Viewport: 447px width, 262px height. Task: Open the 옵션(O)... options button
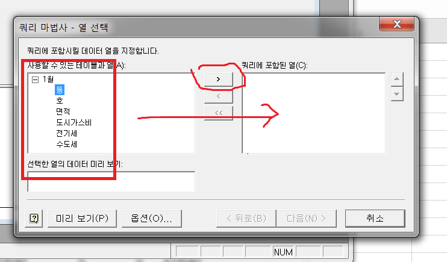click(152, 219)
